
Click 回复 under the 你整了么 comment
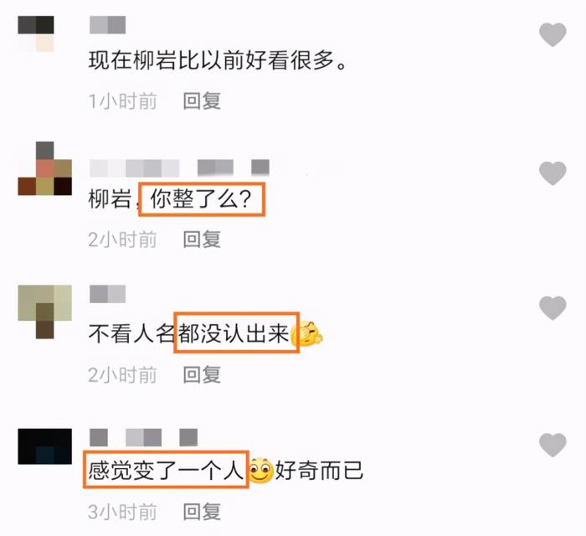click(202, 240)
